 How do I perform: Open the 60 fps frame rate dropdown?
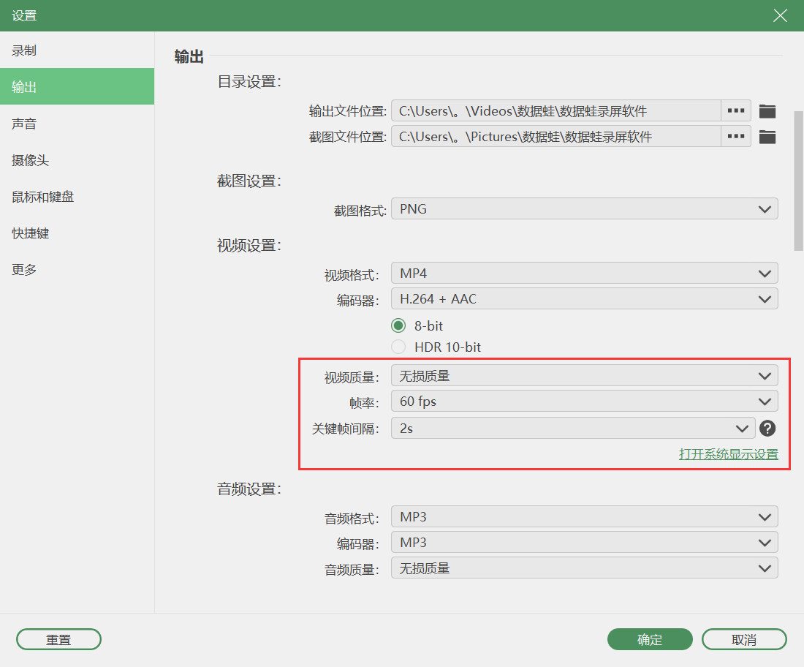pos(585,402)
